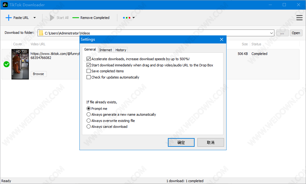The width and height of the screenshot is (306, 184).
Task: Click the ellipsis browse folder button
Action: (282, 33)
